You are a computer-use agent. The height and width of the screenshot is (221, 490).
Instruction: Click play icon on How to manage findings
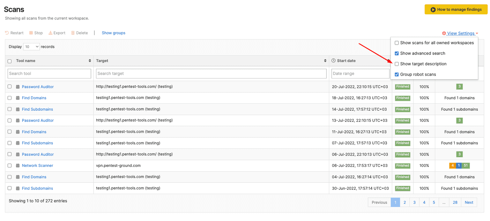(x=433, y=10)
